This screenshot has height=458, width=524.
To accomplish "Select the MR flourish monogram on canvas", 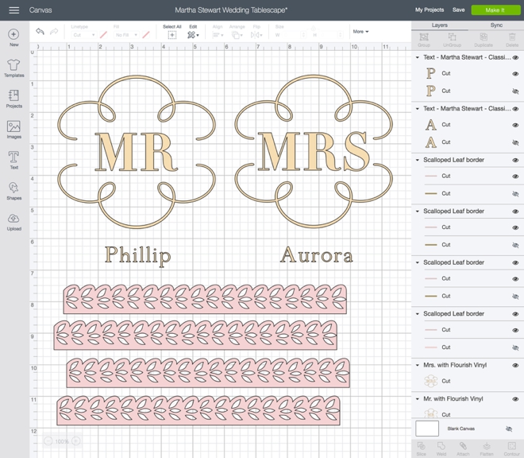I will point(137,151).
